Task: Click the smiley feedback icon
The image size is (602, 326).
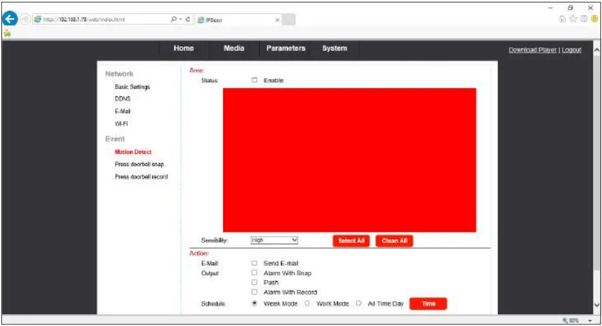Action: click(x=595, y=19)
